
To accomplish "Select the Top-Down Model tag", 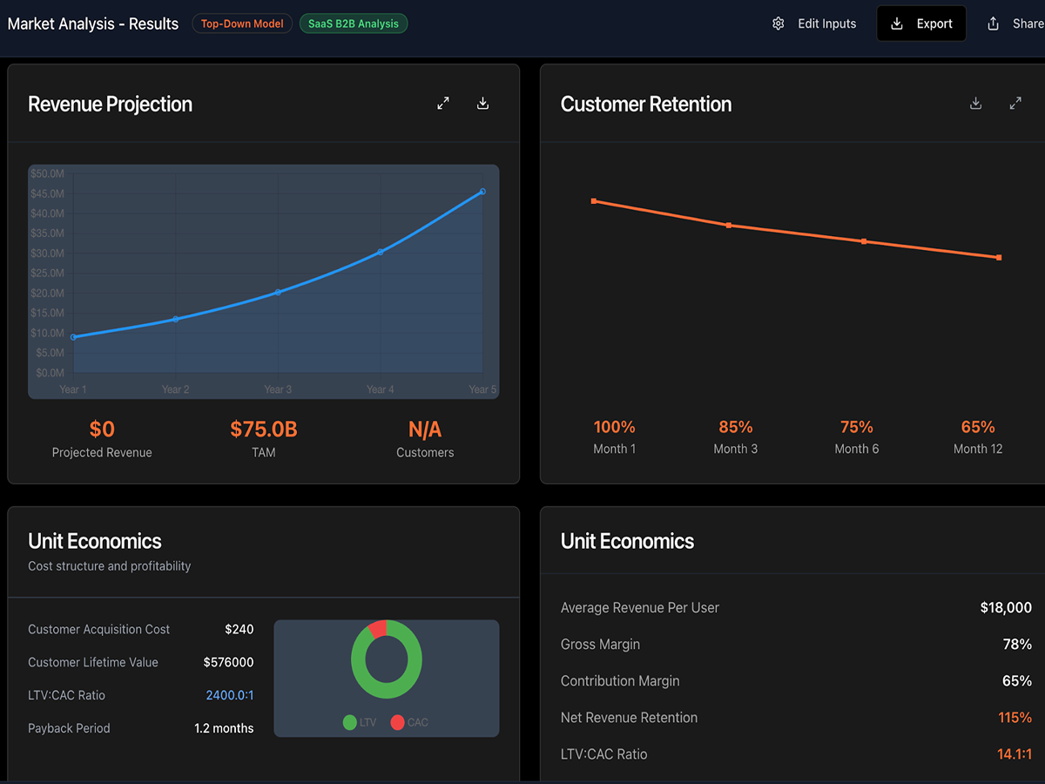I will tap(242, 24).
